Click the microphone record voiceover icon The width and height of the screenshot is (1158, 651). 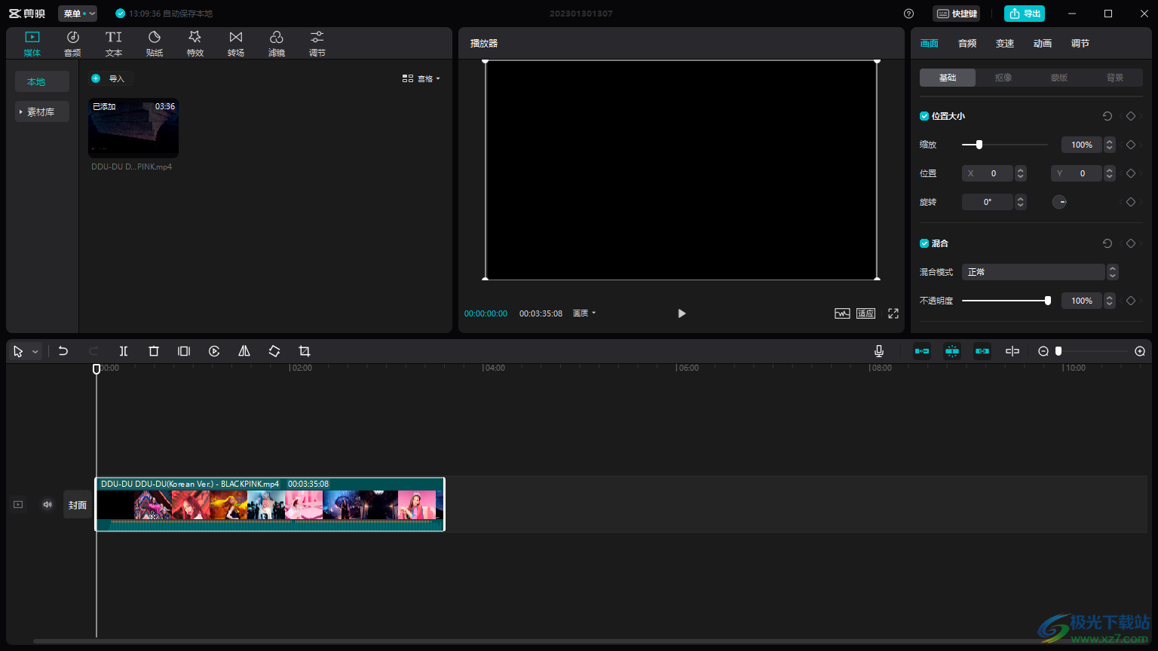click(x=879, y=351)
